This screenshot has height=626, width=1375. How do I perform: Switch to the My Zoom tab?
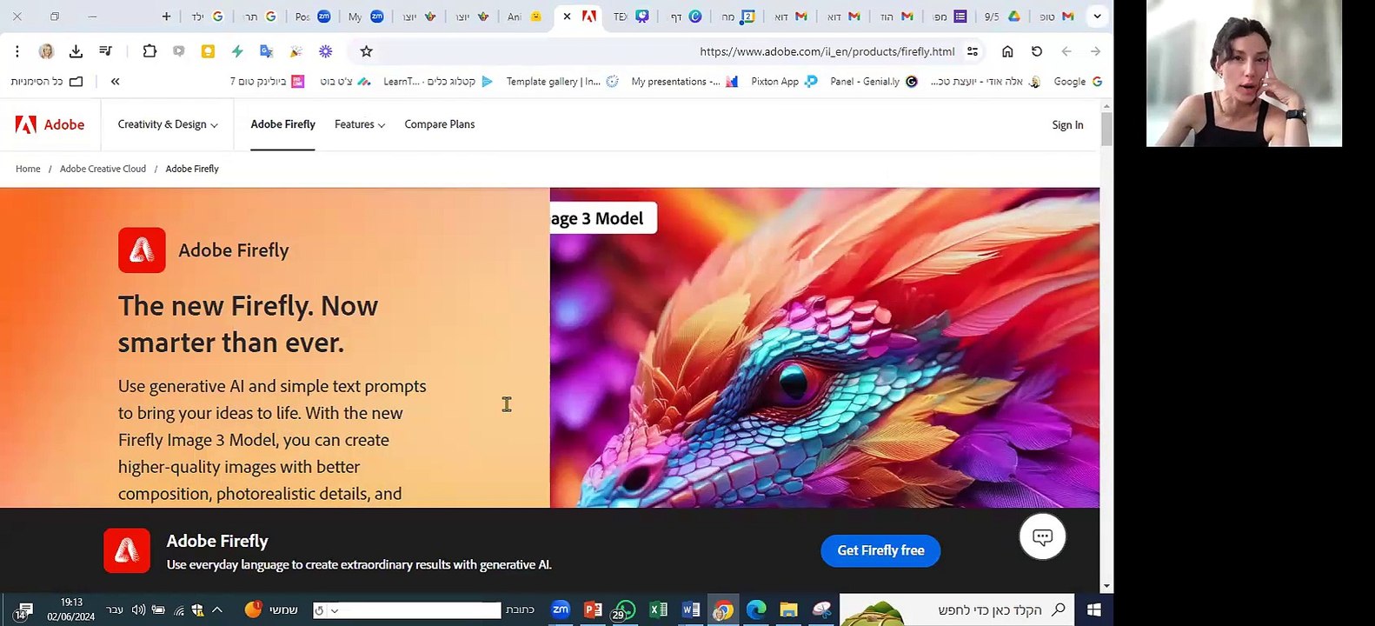click(365, 16)
